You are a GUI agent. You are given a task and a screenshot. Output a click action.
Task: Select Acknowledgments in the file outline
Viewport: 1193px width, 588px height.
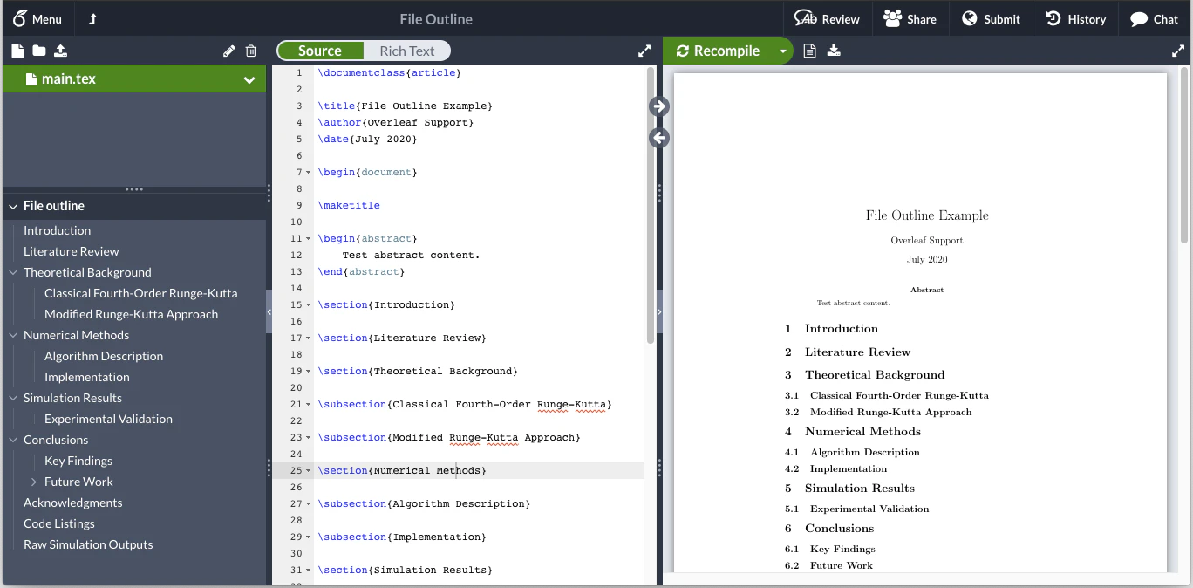tap(72, 503)
